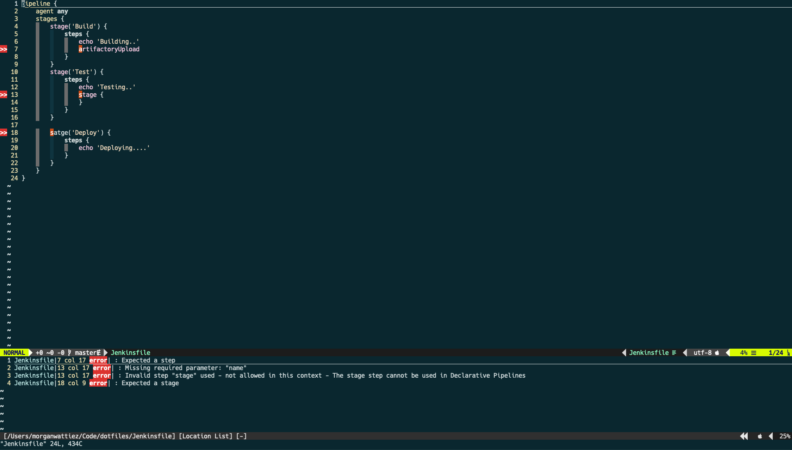The width and height of the screenshot is (792, 450).
Task: Click the master branch name in statusline
Action: (x=86, y=353)
